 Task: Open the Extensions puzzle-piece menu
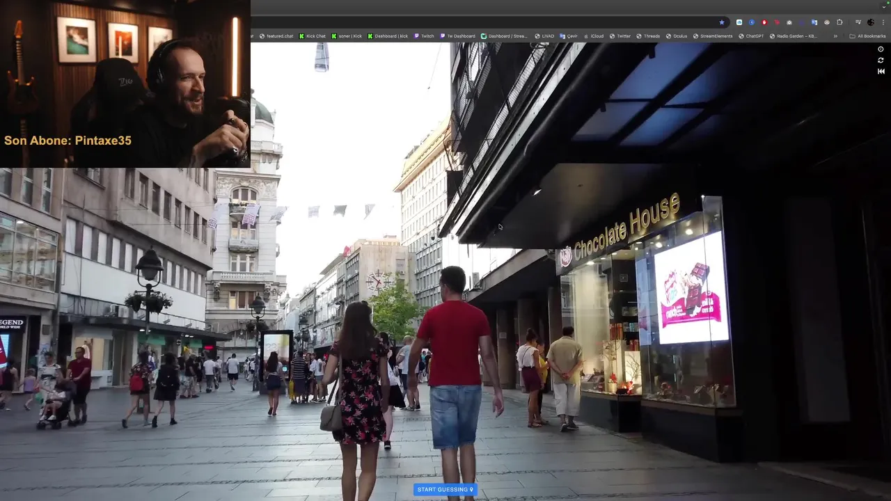tap(839, 22)
